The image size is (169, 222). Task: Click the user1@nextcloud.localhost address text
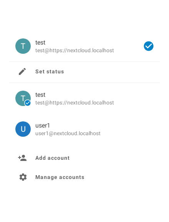point(68,133)
